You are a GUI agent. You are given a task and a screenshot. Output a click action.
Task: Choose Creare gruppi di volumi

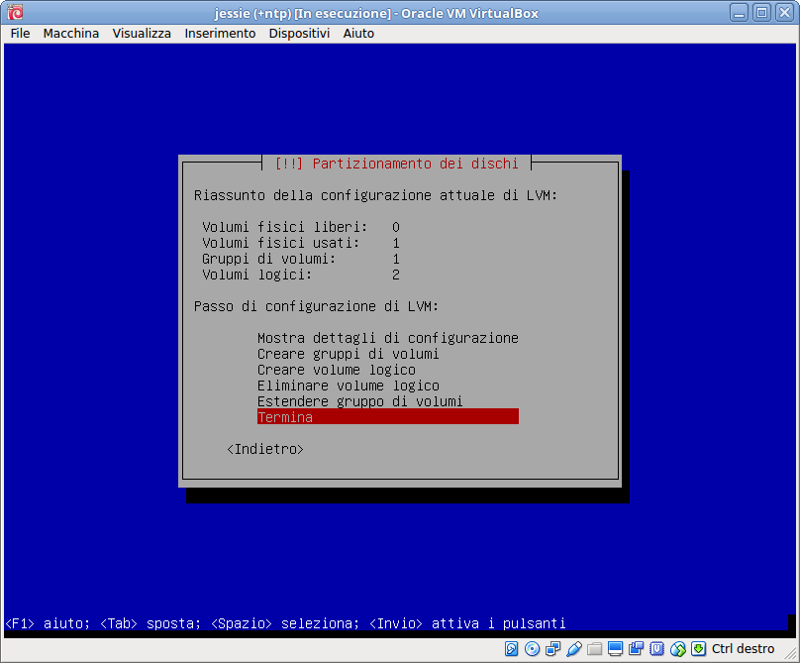[x=348, y=354]
